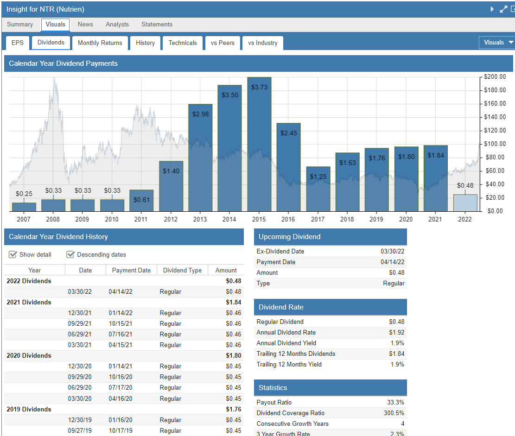The height and width of the screenshot is (436, 515).
Task: Click the play arrow icon in the title bar
Action: [491, 9]
